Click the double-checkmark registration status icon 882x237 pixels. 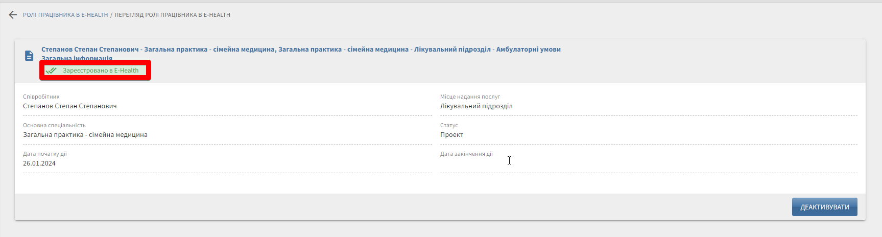pyautogui.click(x=51, y=70)
